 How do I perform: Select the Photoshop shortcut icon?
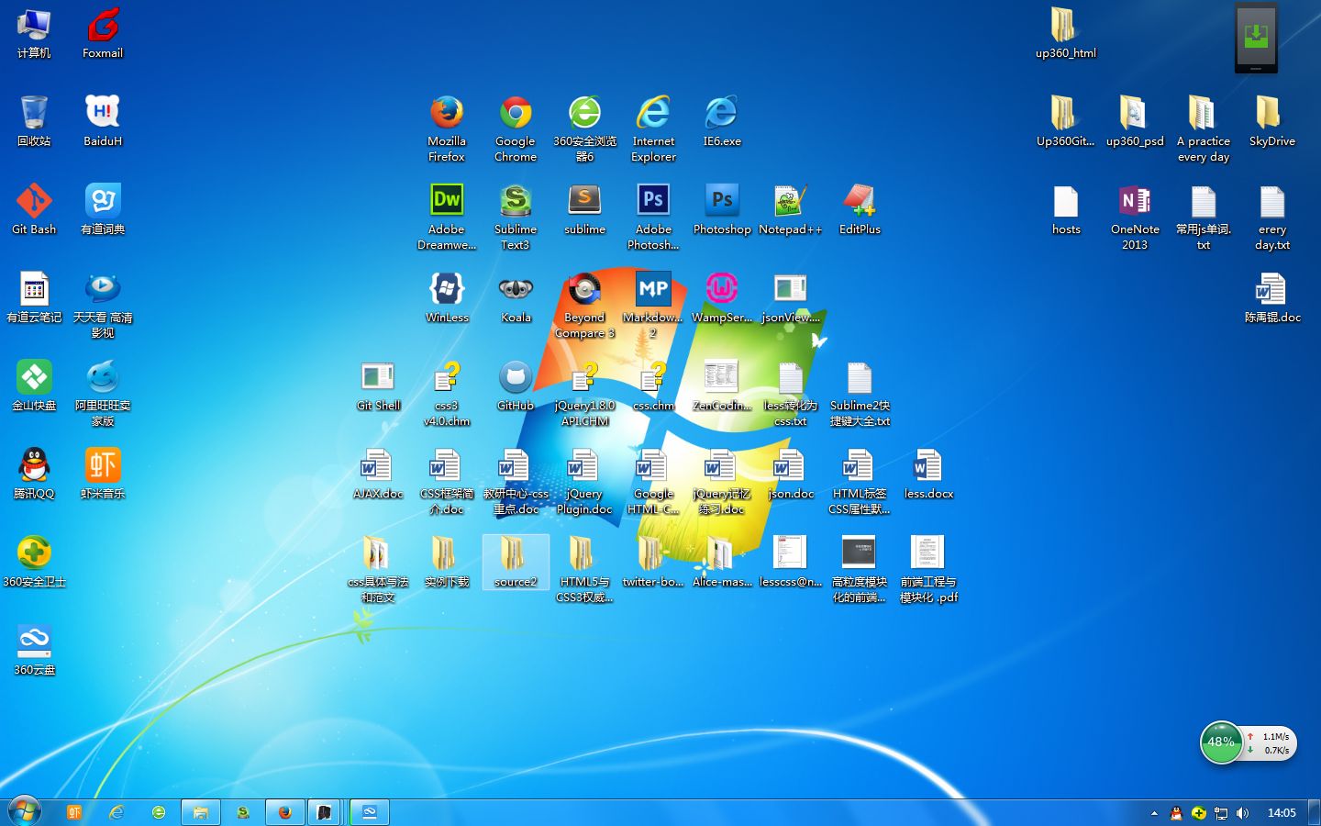tap(722, 209)
